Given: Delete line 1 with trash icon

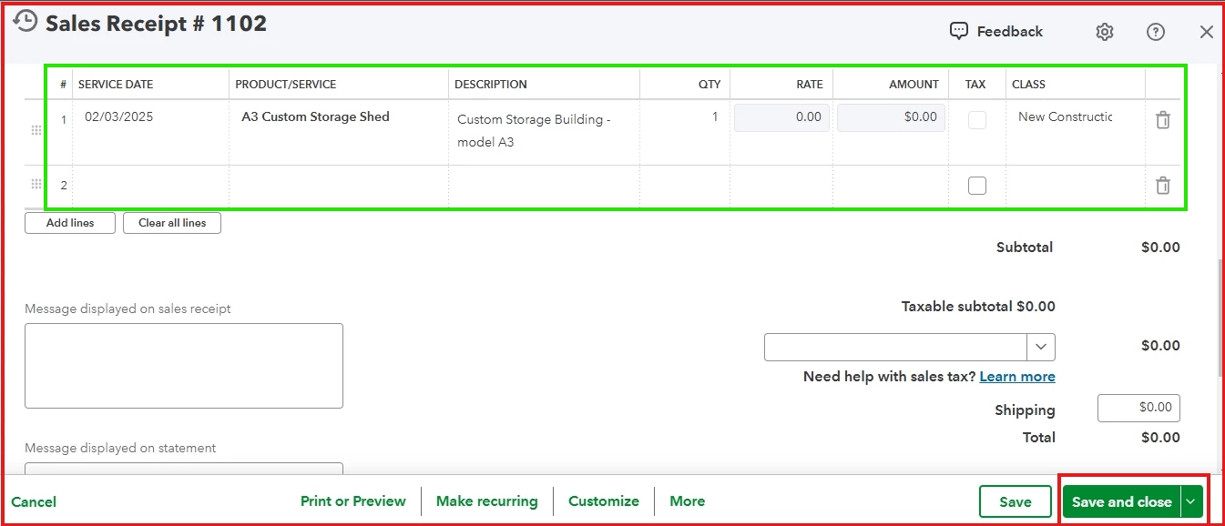Looking at the screenshot, I should click(x=1163, y=120).
